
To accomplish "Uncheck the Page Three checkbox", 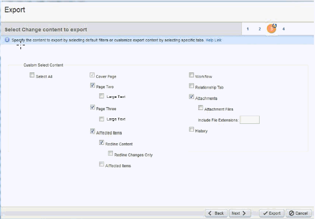I will pos(92,107).
